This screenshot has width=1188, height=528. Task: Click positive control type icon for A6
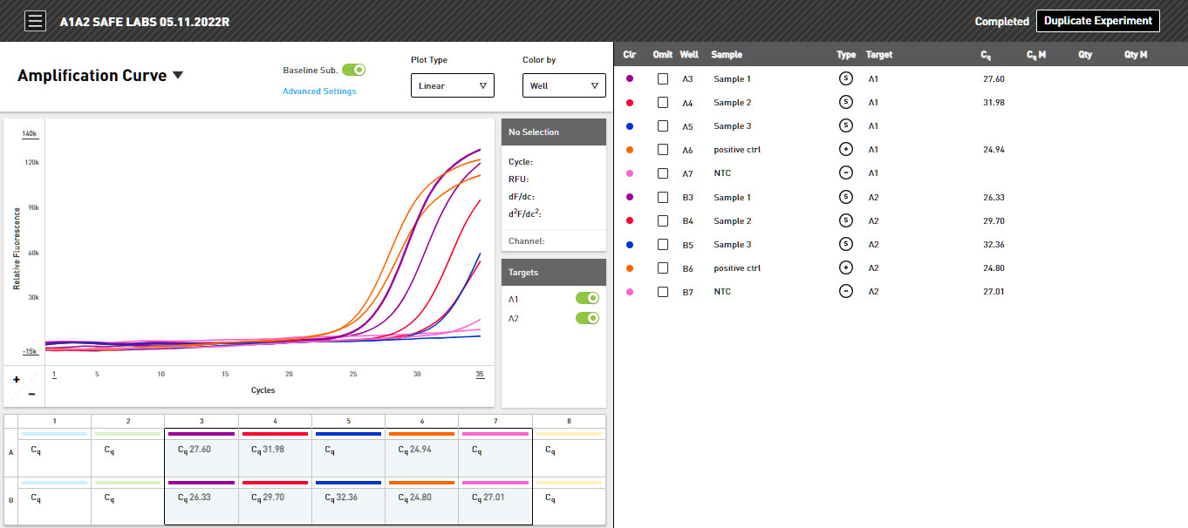tap(845, 149)
